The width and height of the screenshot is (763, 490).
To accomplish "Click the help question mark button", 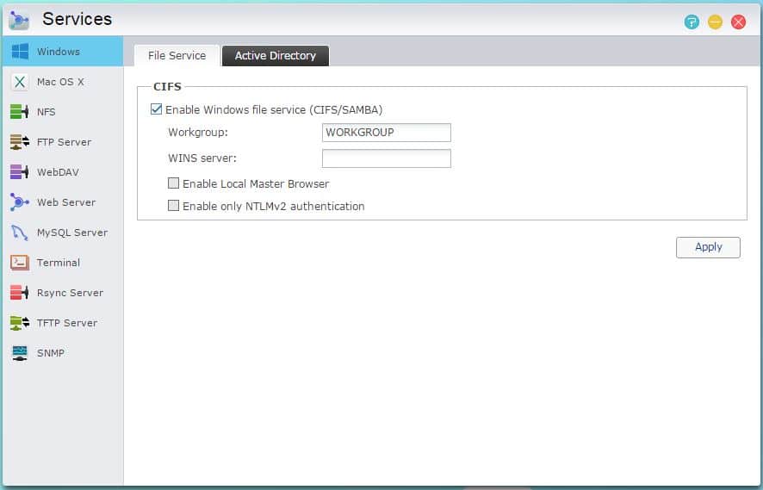I will click(x=692, y=22).
